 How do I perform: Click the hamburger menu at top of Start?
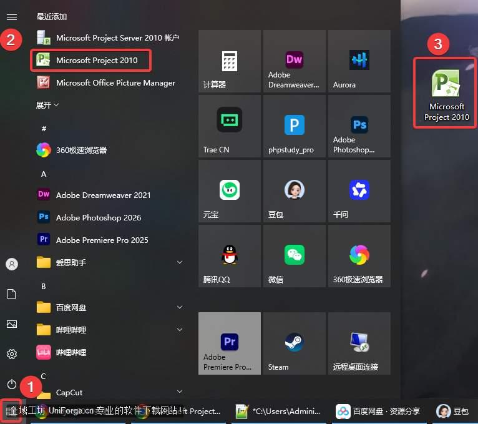pos(12,17)
